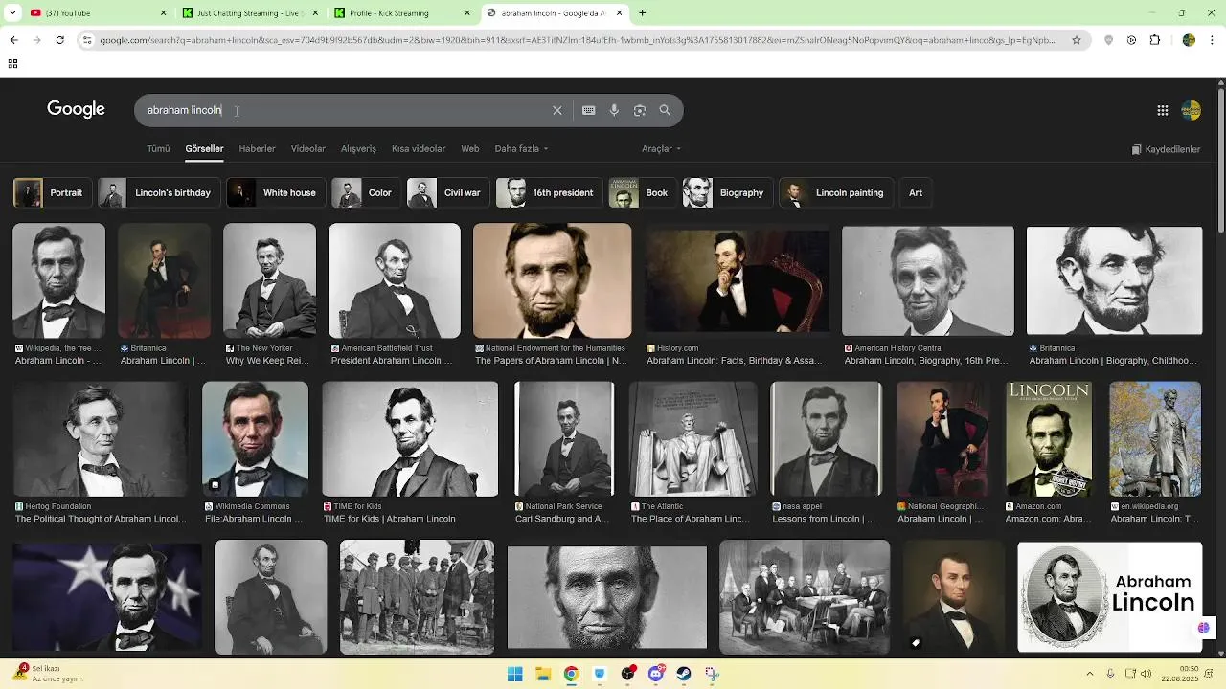Clear the Google search box text
This screenshot has height=689, width=1226.
click(x=556, y=110)
